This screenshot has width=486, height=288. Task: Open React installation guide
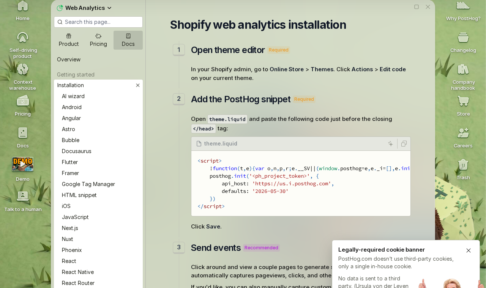click(x=69, y=261)
